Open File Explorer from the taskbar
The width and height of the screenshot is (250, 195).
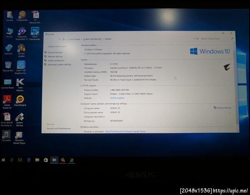[x=37, y=160]
